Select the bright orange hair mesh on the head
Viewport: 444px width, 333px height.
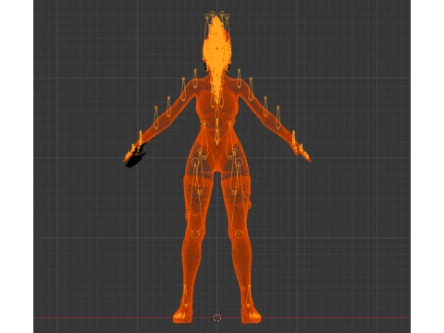(216, 53)
